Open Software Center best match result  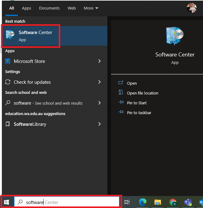point(55,36)
